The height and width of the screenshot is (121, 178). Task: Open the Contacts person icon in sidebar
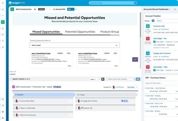point(3,28)
